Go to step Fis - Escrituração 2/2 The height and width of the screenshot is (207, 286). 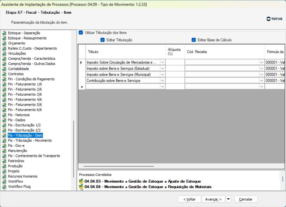tap(24, 130)
